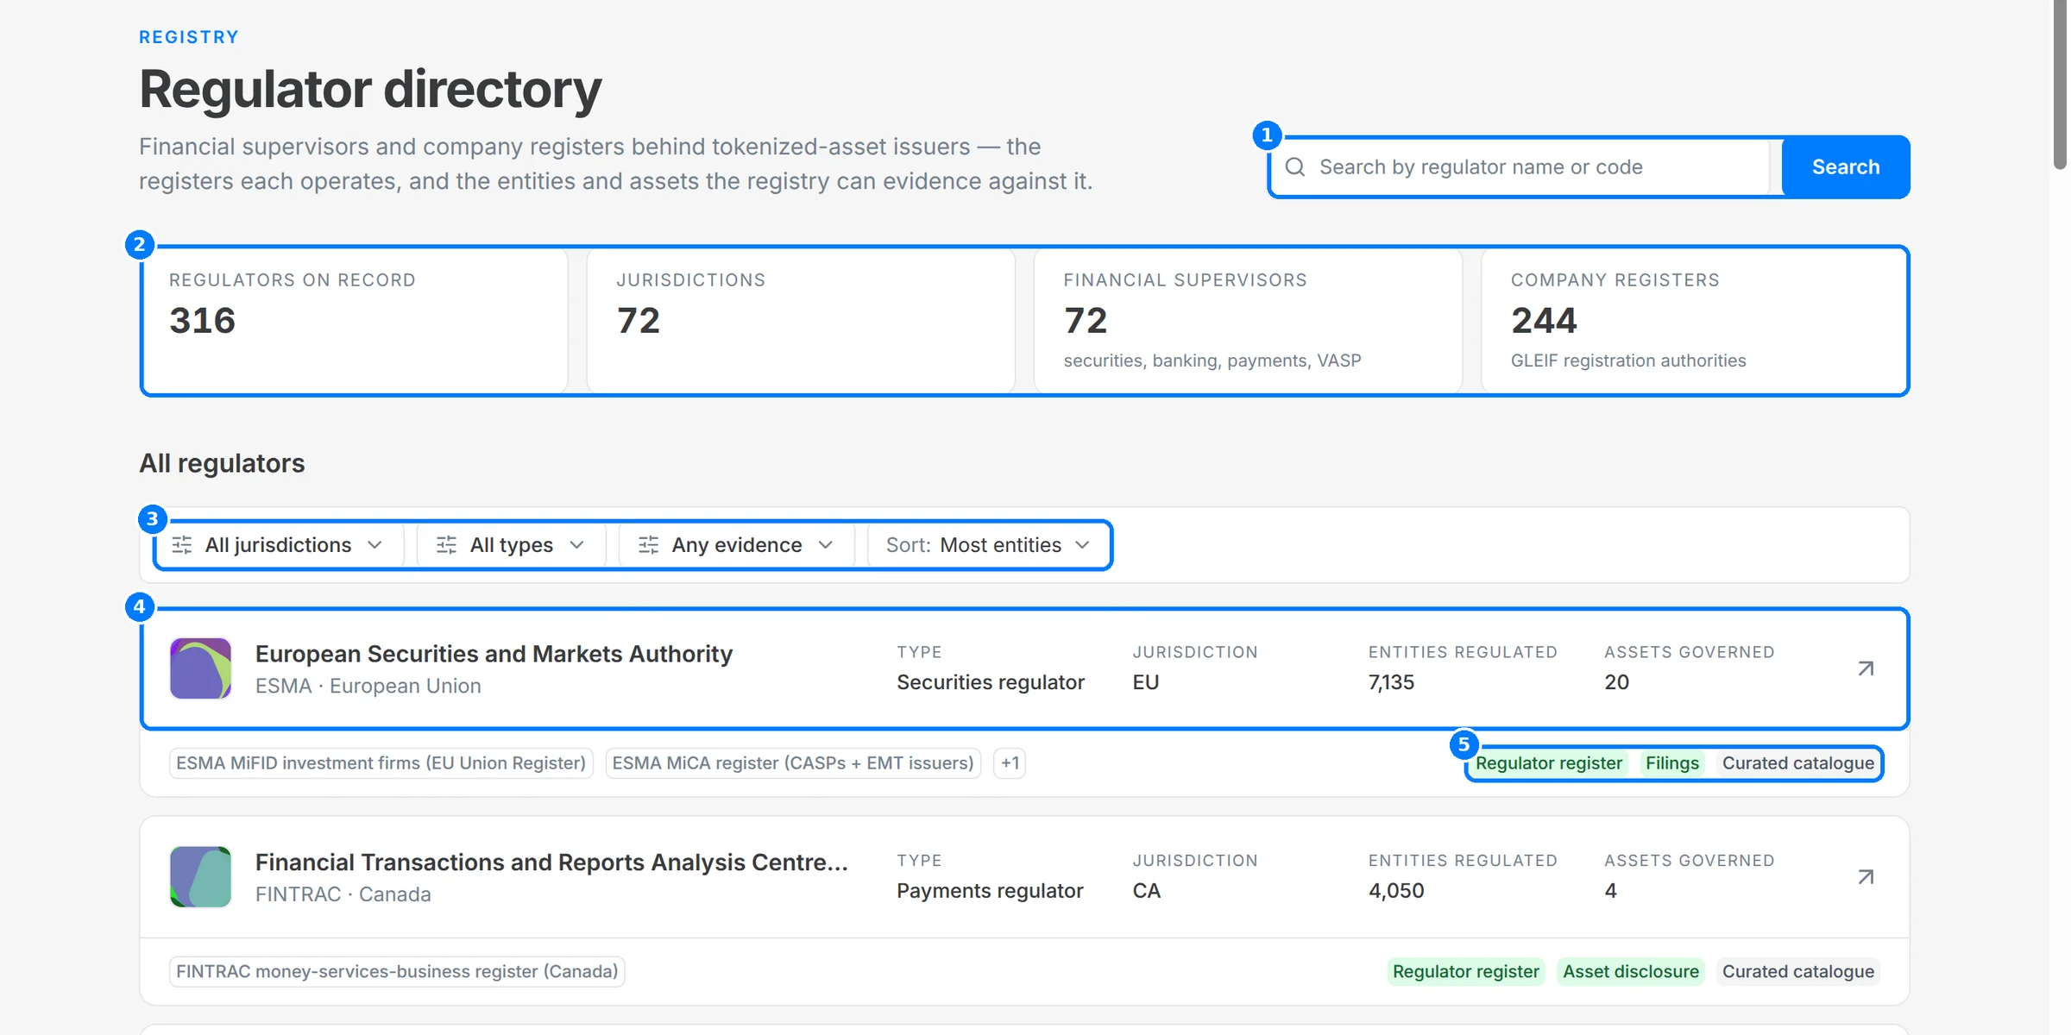Open the Sort: Most entities dropdown
Viewport: 2071px width, 1035px height.
[x=989, y=545]
